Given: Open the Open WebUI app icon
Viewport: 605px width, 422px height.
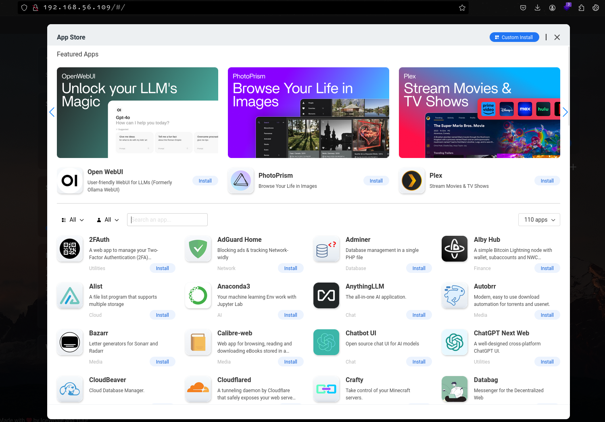Looking at the screenshot, I should (x=70, y=181).
